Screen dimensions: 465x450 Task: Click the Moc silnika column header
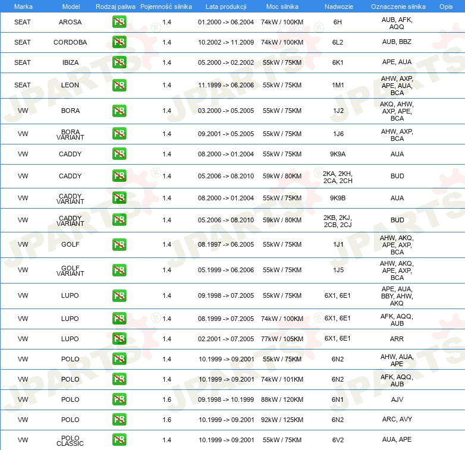pos(282,7)
